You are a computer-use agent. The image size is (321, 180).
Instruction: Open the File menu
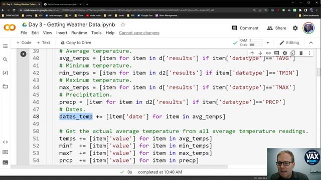(x=24, y=33)
